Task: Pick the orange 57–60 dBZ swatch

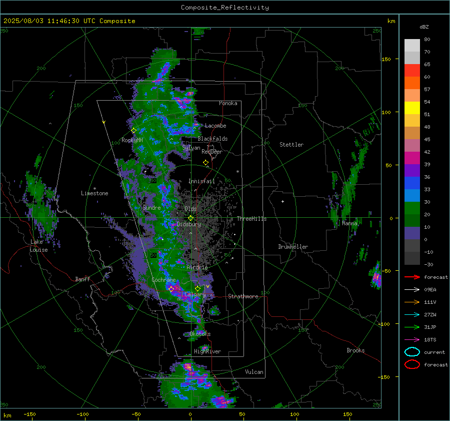Action: coord(412,83)
